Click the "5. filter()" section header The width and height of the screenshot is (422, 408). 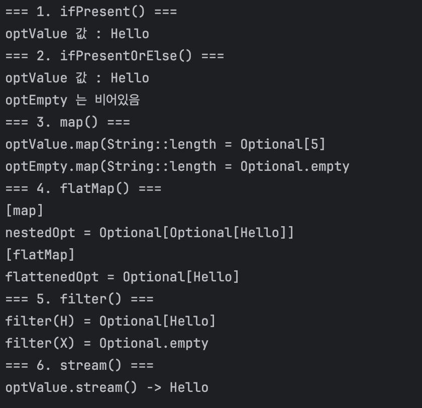point(79,299)
